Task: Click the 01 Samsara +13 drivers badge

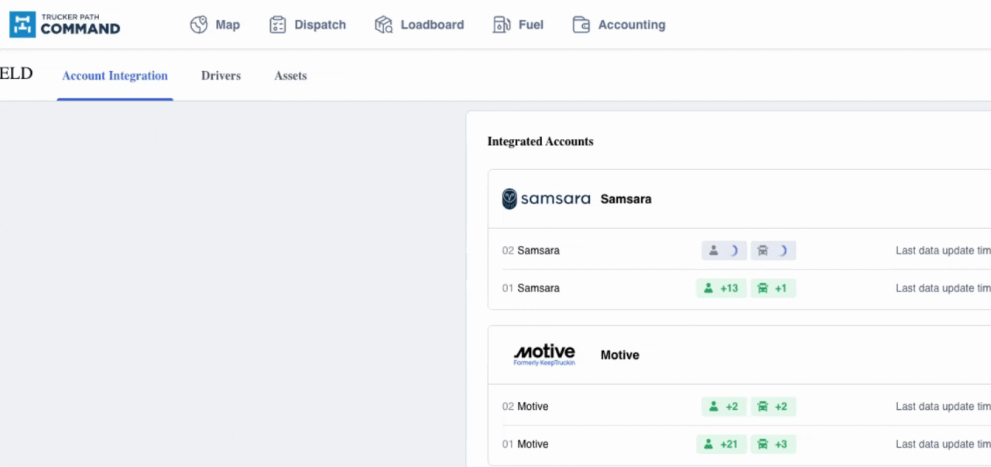Action: pos(722,288)
